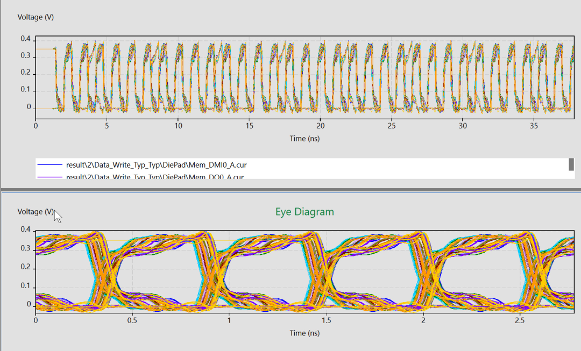Click the 0.3 voltage tick of upper waveform plot

coord(26,55)
